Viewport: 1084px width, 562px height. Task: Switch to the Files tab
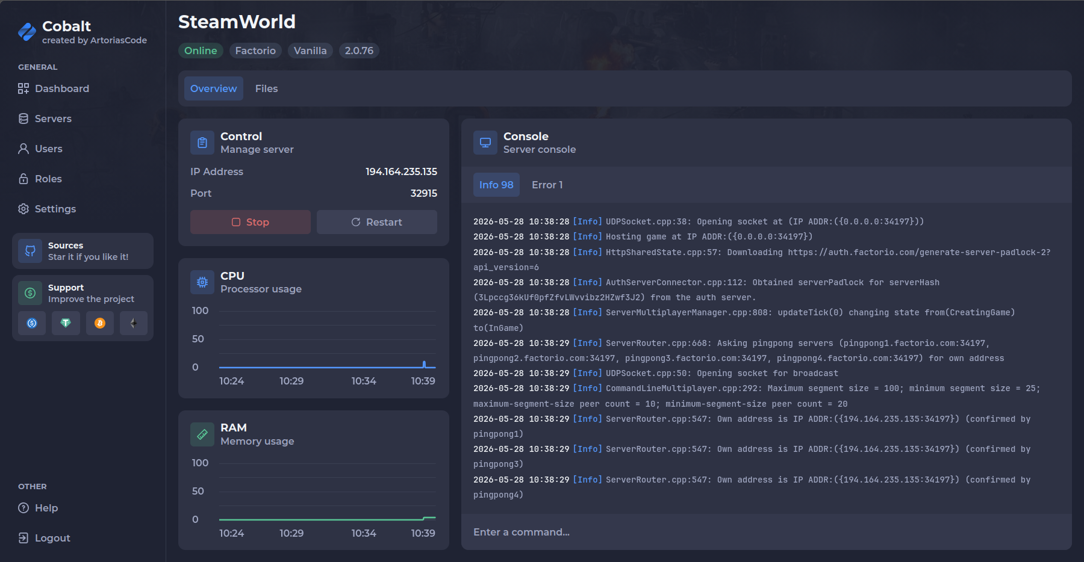coord(266,88)
